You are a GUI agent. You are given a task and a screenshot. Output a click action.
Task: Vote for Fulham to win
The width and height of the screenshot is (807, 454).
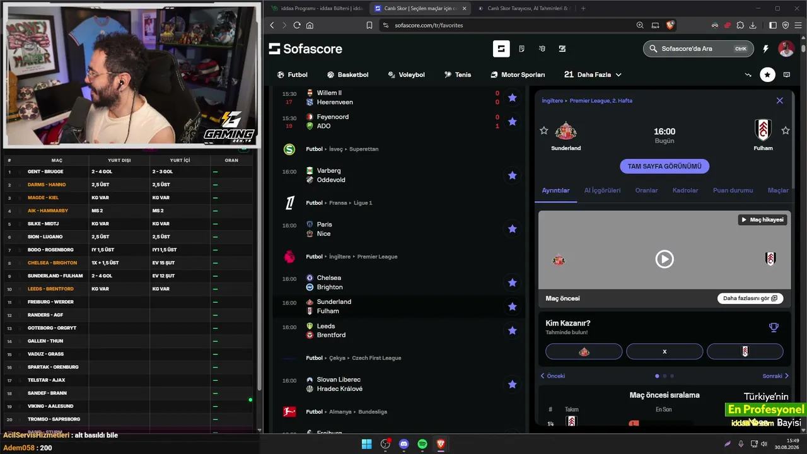coord(745,352)
